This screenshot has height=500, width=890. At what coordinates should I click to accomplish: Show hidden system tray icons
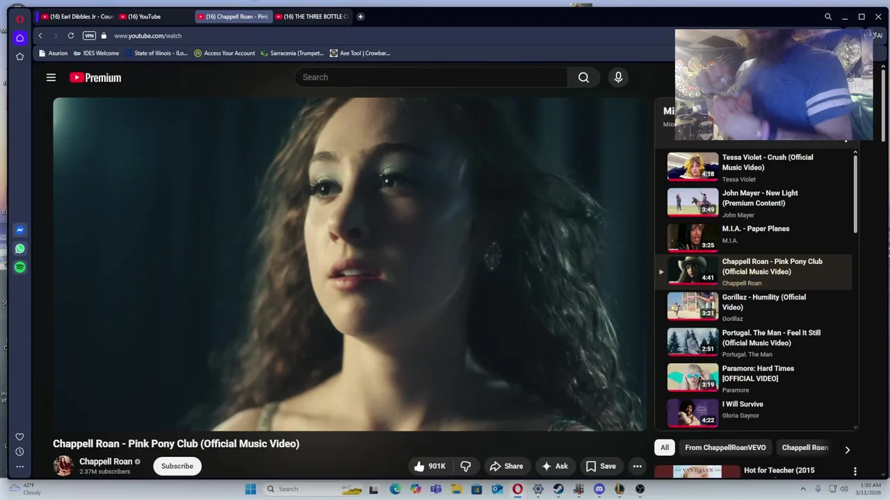(x=803, y=489)
